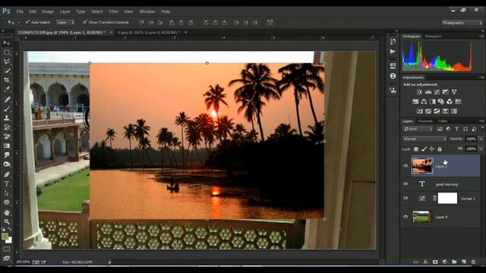Select the Layer 0 thumbnail
This screenshot has height=273, width=486.
[422, 217]
